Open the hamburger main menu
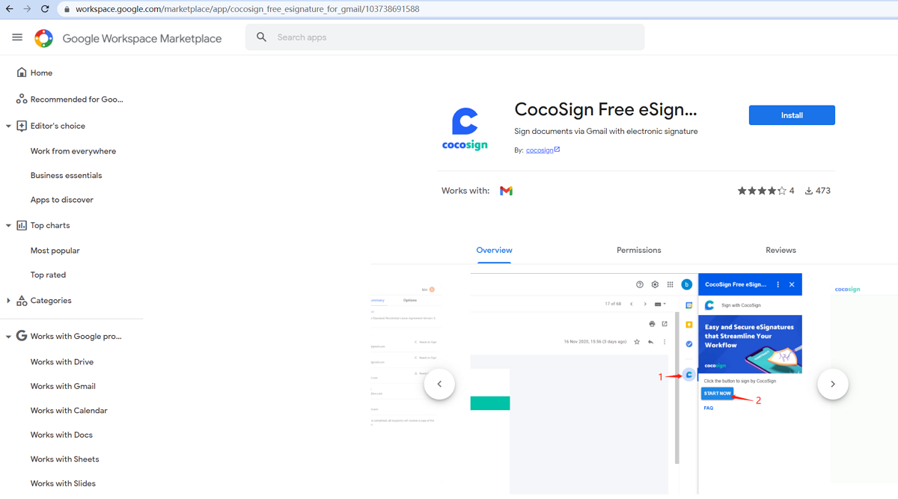Viewport: 898px width, 499px height. pyautogui.click(x=17, y=37)
